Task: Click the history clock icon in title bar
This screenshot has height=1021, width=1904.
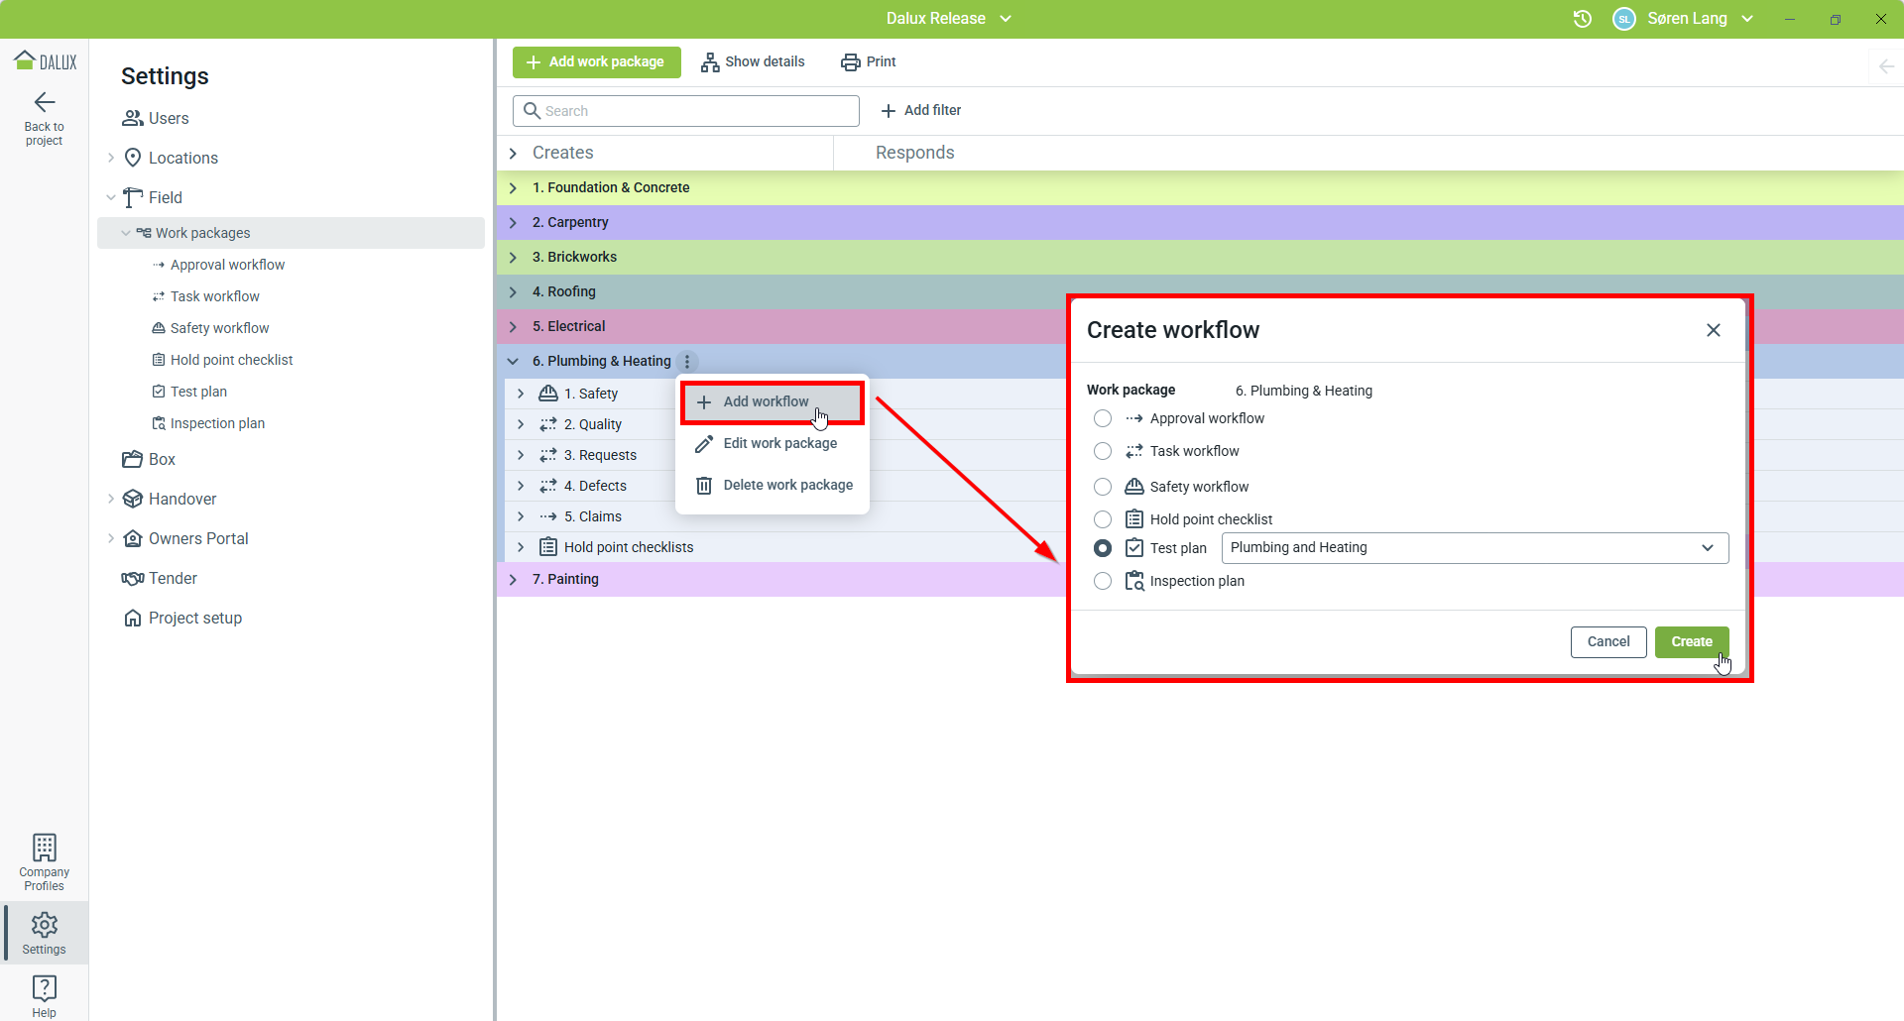Action: tap(1583, 19)
